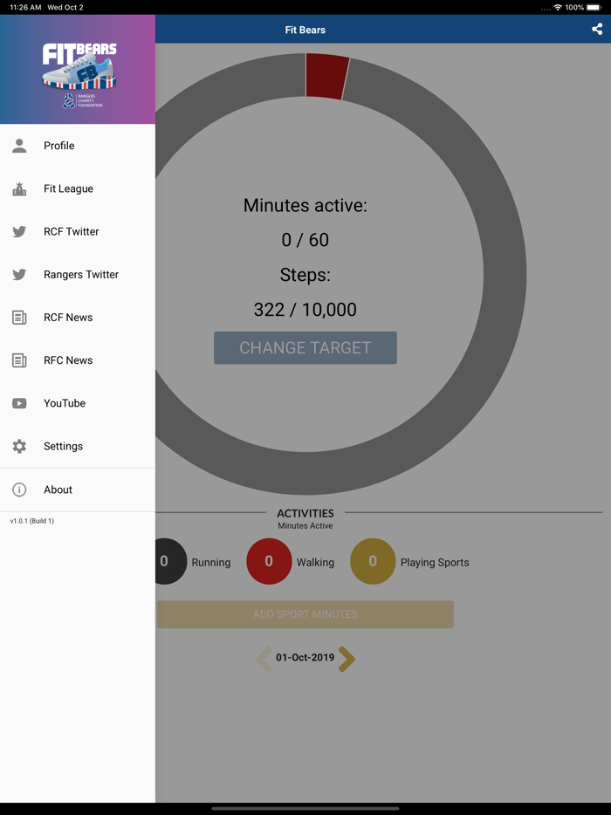The height and width of the screenshot is (815, 611).
Task: Tap the YouTube play icon
Action: click(19, 403)
